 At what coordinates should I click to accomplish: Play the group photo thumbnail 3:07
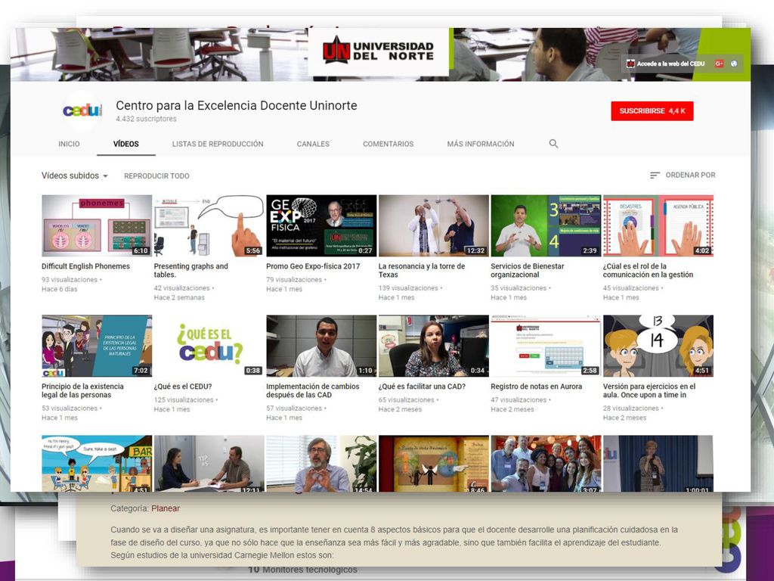(546, 464)
